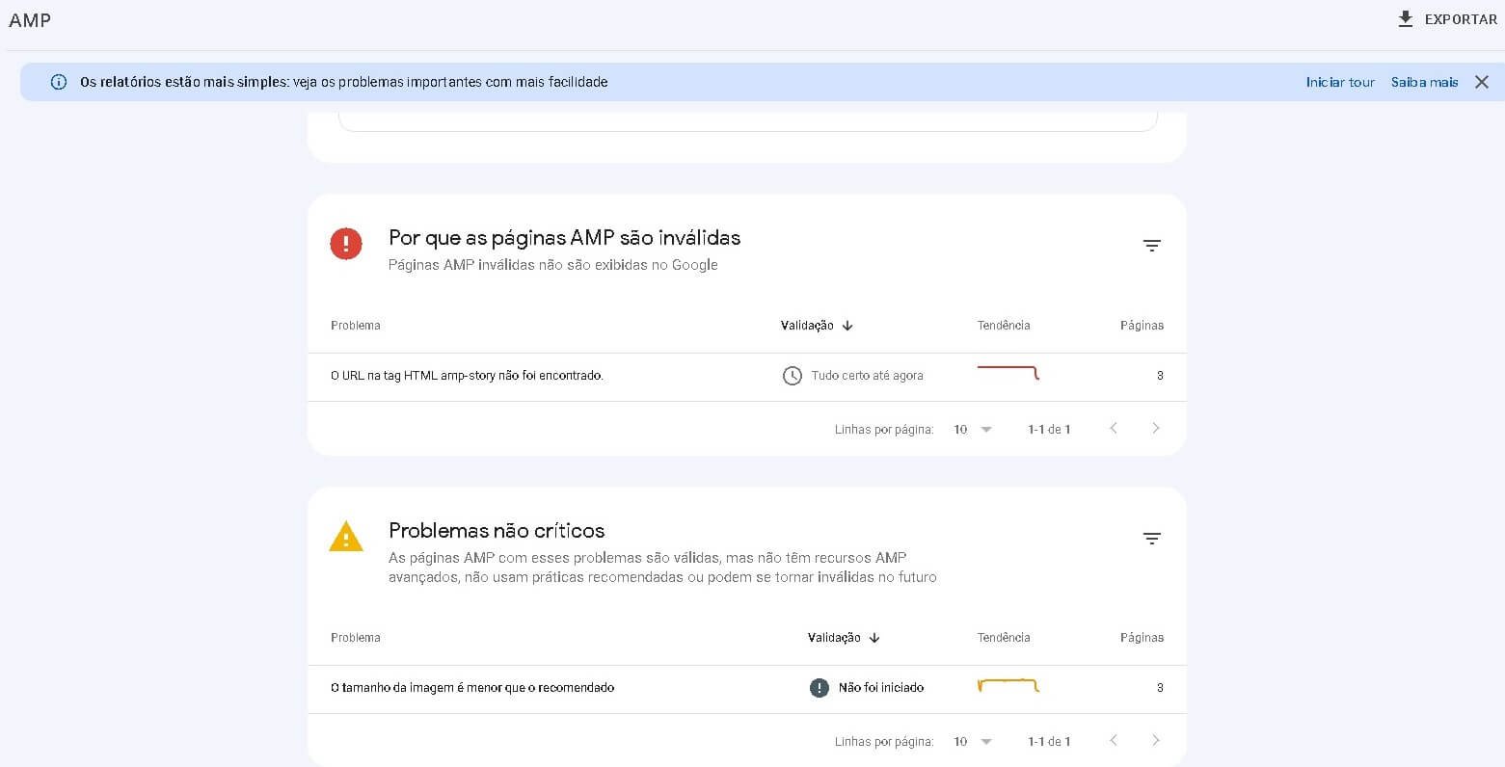1505x767 pixels.
Task: Click the exclamation icon beside Não foi iniciado
Action: (x=819, y=688)
